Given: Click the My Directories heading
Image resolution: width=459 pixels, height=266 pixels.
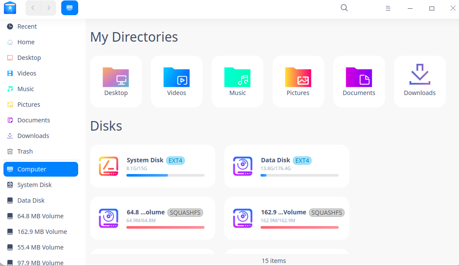Looking at the screenshot, I should (x=134, y=37).
